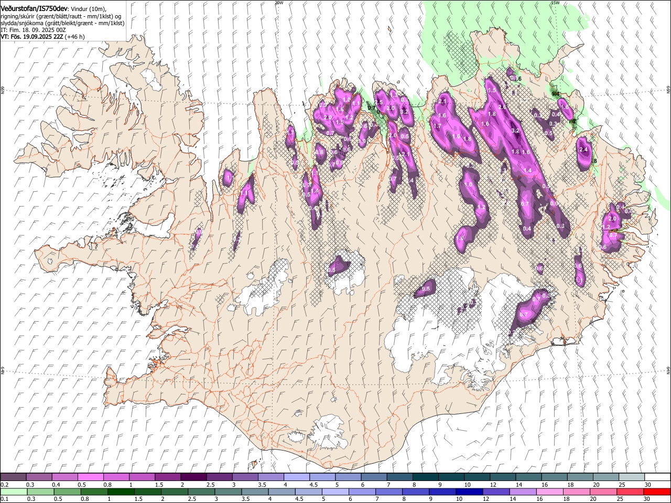The width and height of the screenshot is (671, 503).
Task: Click the top-row swatch labeled 10
Action: coord(477,477)
